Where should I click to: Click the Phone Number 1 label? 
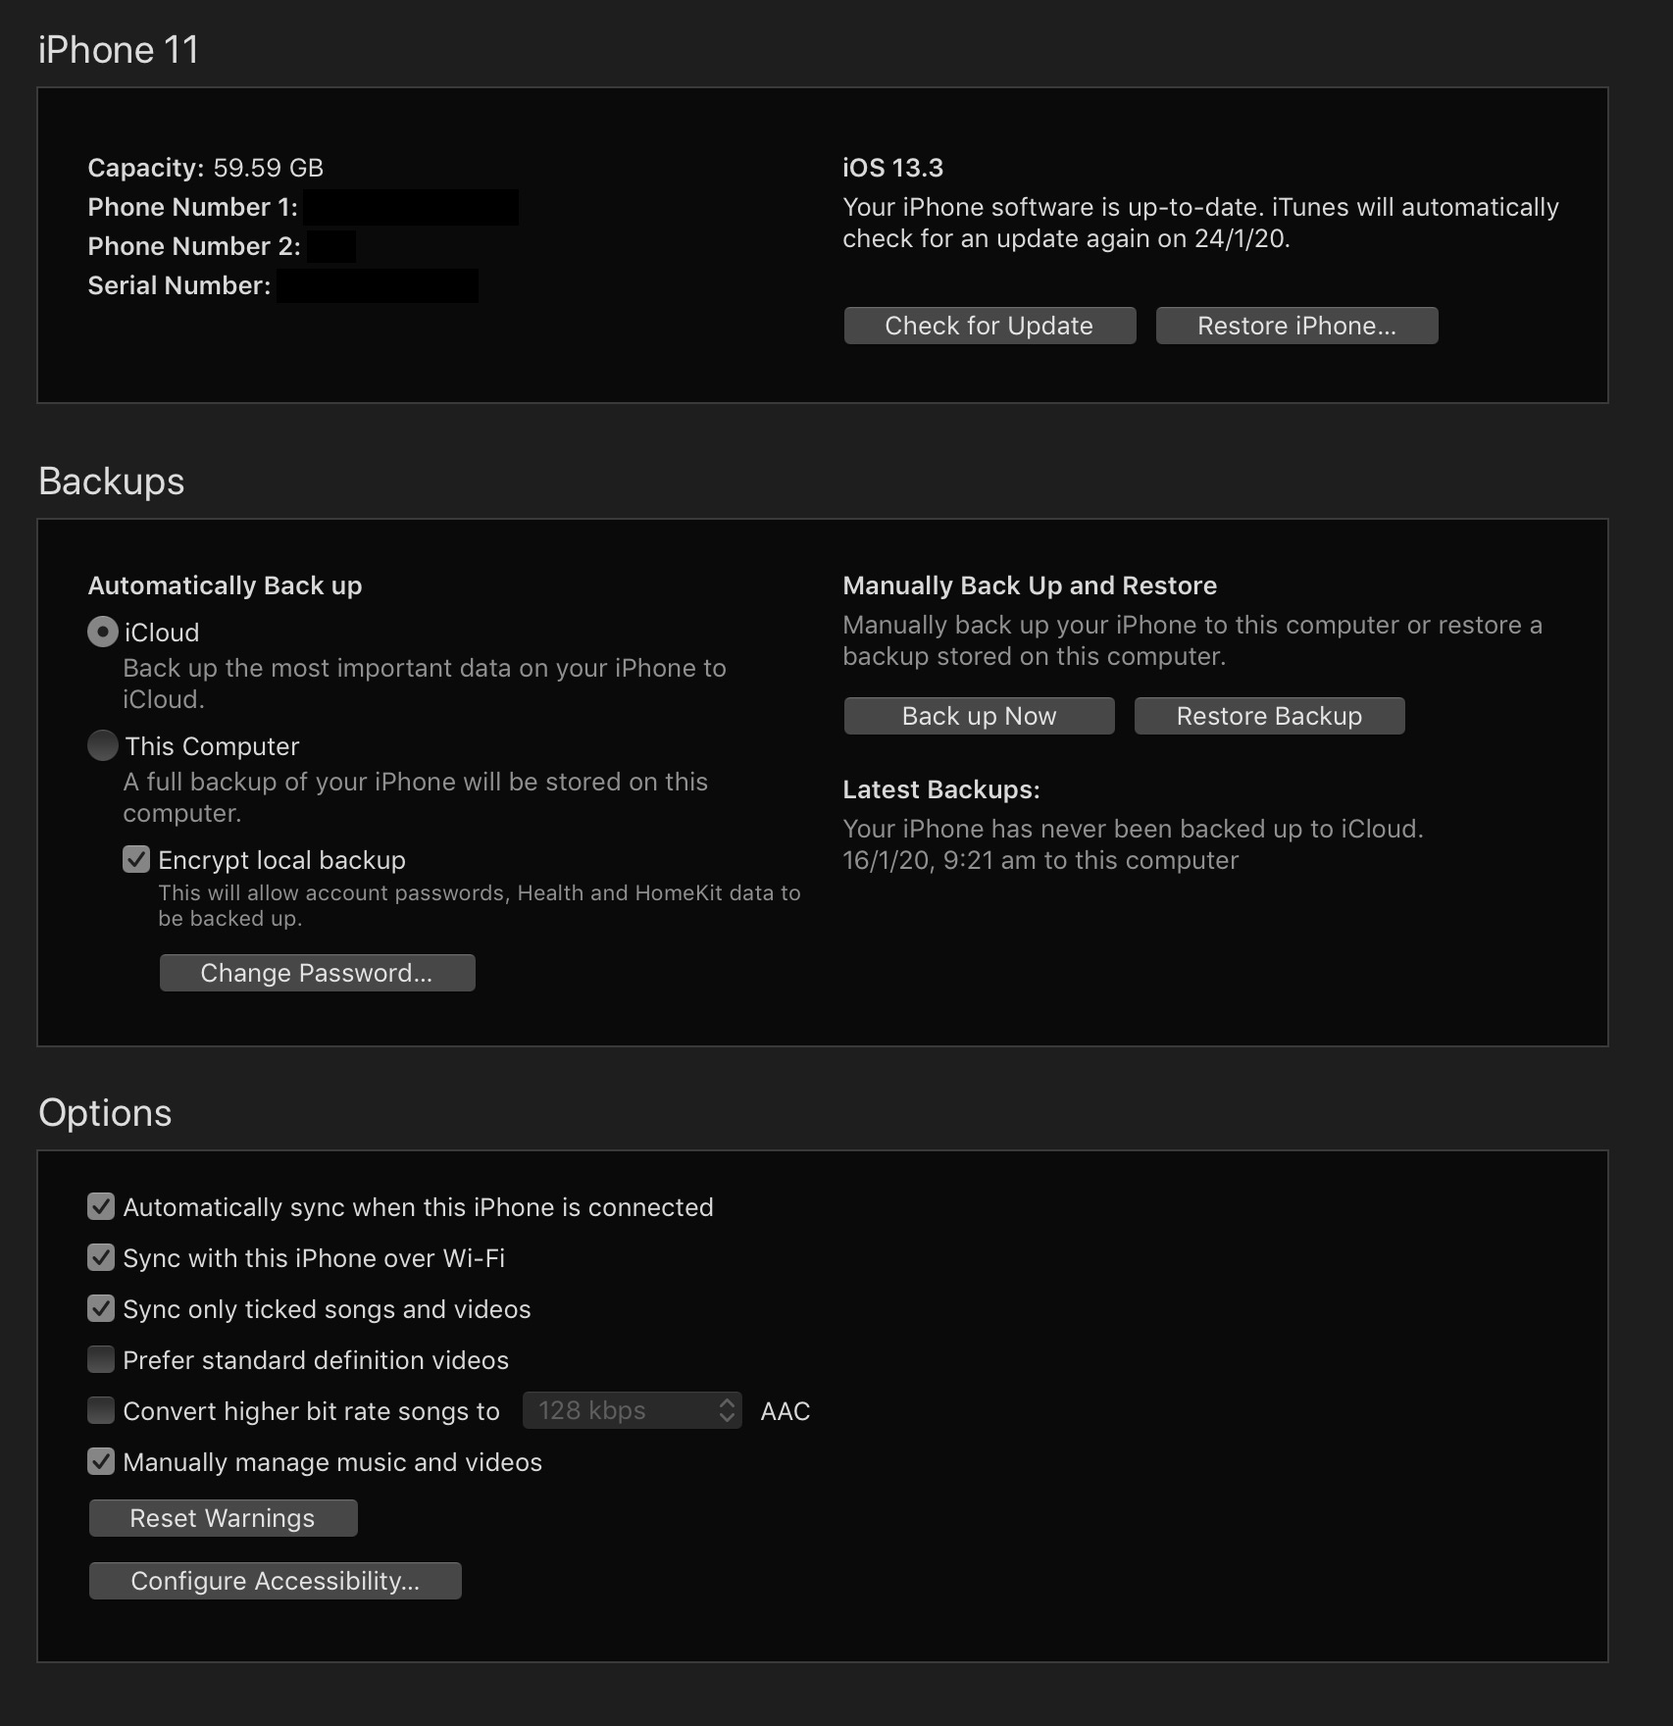coord(192,207)
